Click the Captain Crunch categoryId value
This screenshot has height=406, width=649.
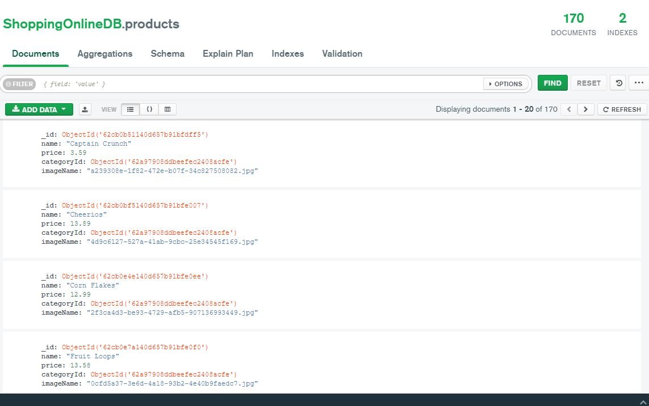tap(164, 162)
